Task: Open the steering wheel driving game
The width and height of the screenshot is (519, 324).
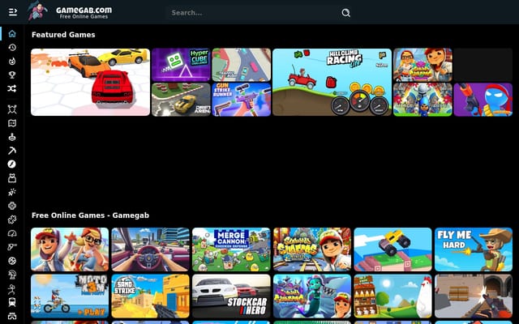Action: click(151, 249)
